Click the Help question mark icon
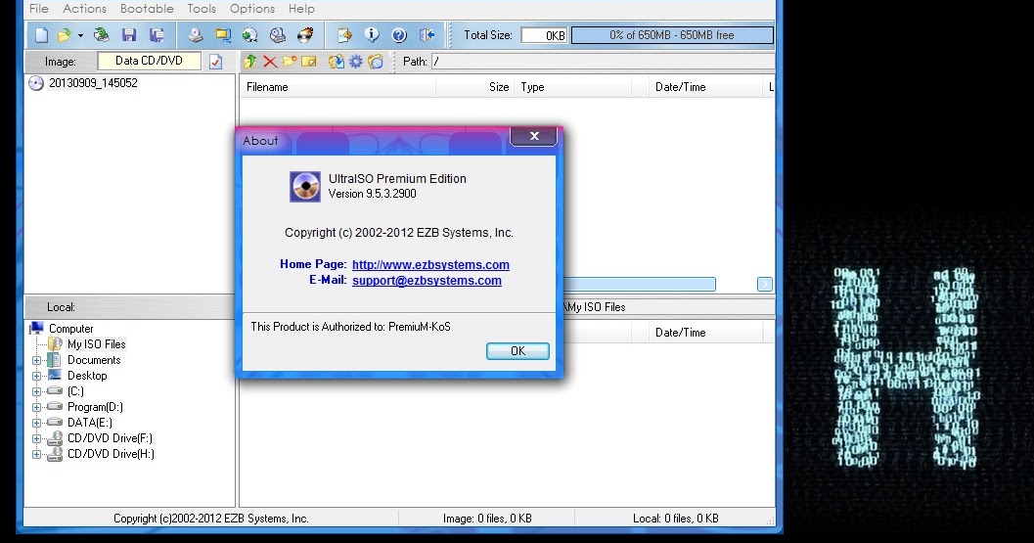 (399, 35)
